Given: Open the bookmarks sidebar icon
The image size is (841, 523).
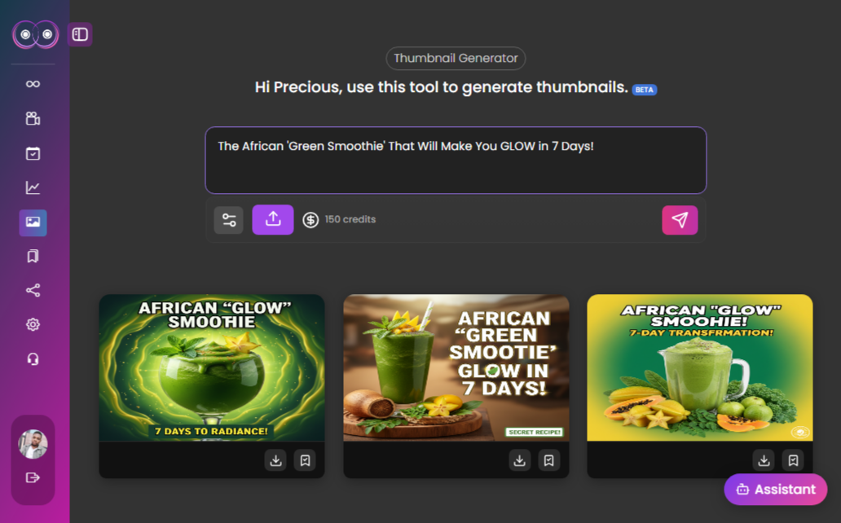Looking at the screenshot, I should [x=33, y=257].
